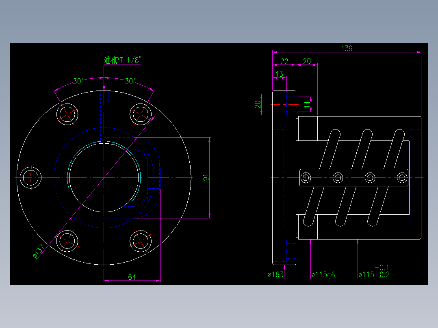Click the 30° angle dimension right of centerline

pyautogui.click(x=130, y=81)
